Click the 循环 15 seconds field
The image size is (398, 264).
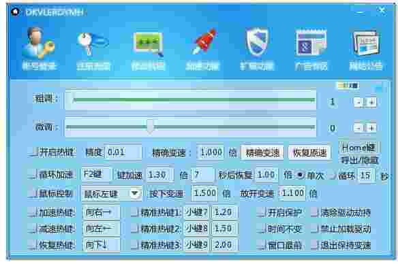coord(366,176)
